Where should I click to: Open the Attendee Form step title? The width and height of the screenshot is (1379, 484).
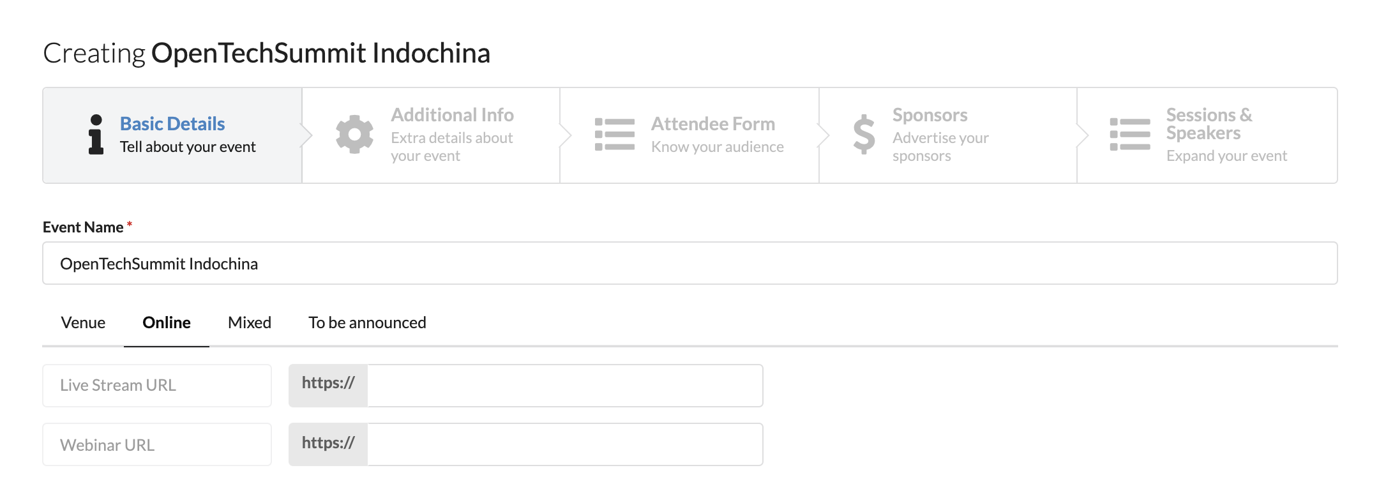click(x=713, y=124)
